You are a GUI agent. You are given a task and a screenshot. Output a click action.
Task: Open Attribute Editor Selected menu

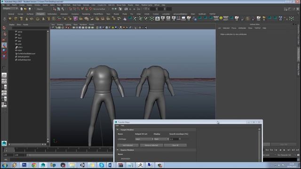point(226,28)
